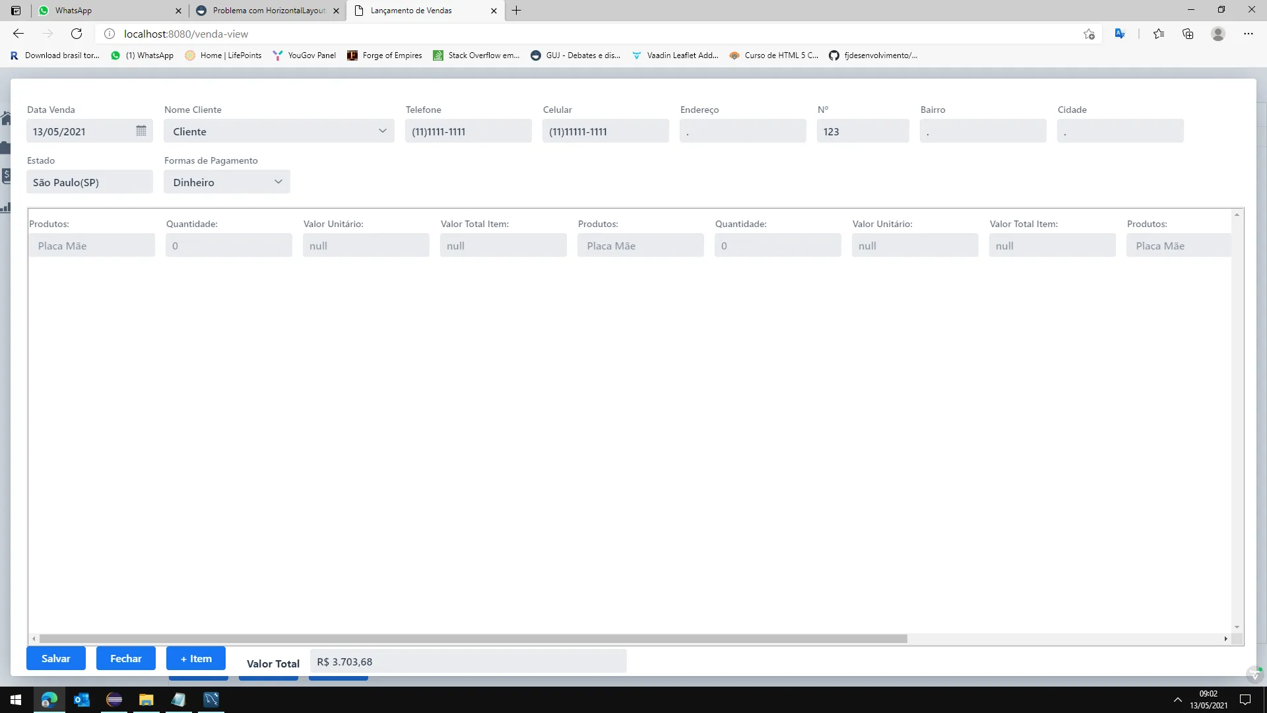Open Outlook from the taskbar
Screen dimensions: 1267x713
tap(82, 700)
